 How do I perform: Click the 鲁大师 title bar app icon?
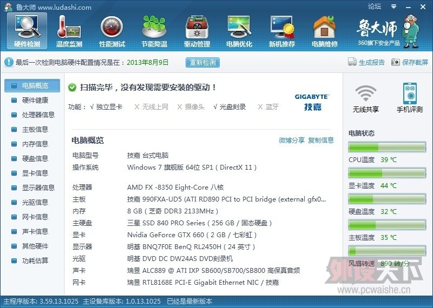pos(9,7)
